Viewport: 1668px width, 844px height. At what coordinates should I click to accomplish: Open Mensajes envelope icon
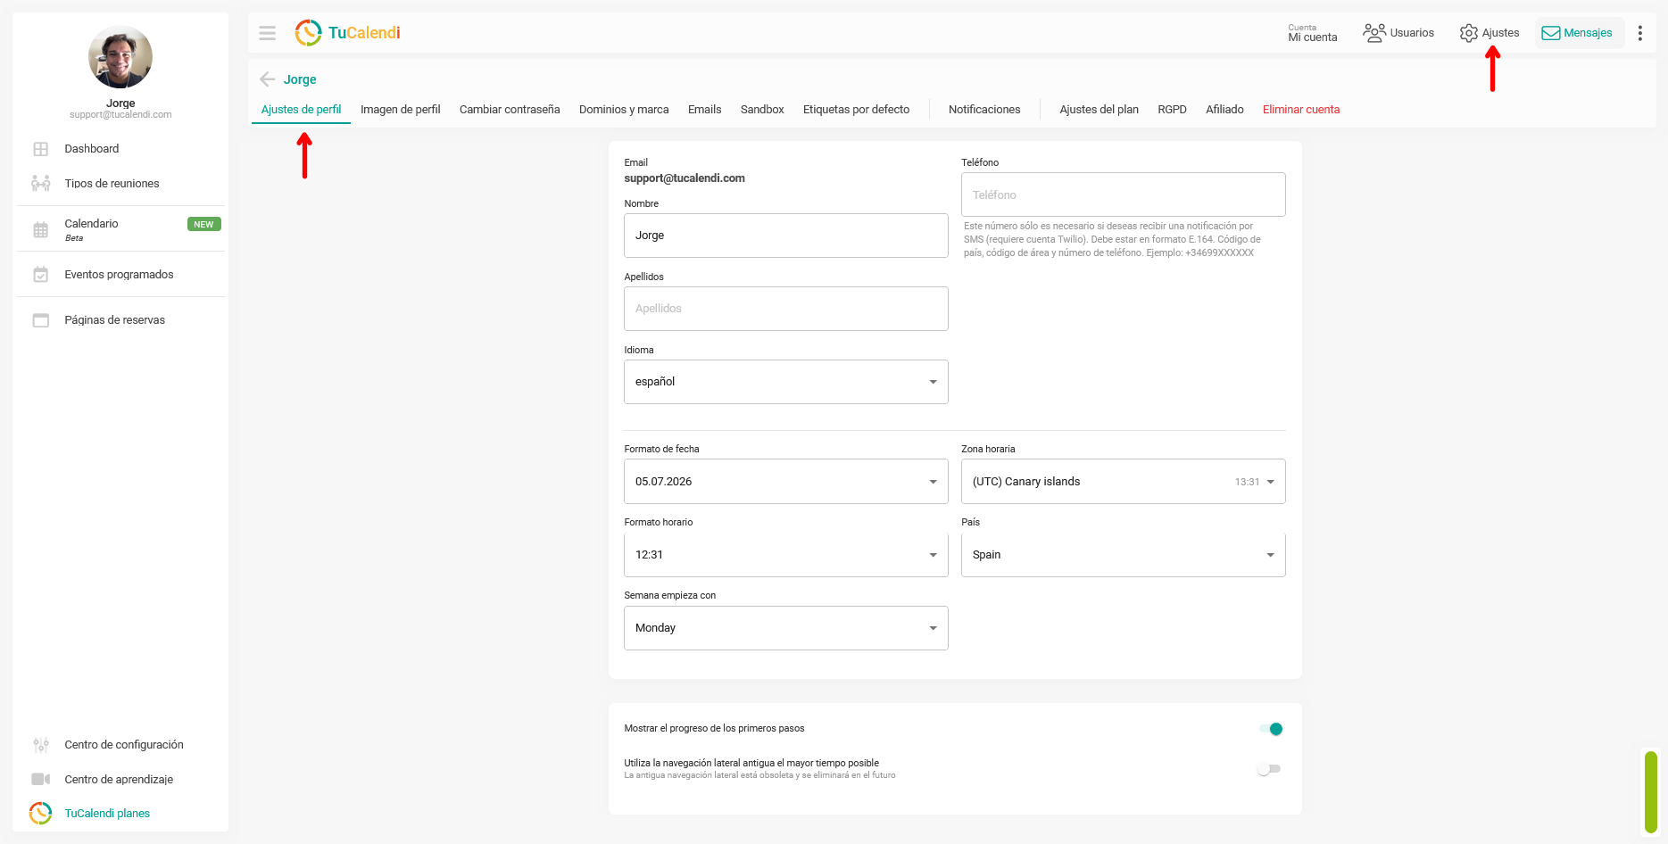(1551, 33)
